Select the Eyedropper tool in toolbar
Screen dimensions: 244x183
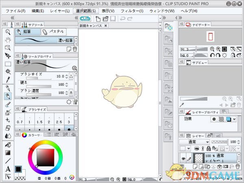tap(8, 80)
